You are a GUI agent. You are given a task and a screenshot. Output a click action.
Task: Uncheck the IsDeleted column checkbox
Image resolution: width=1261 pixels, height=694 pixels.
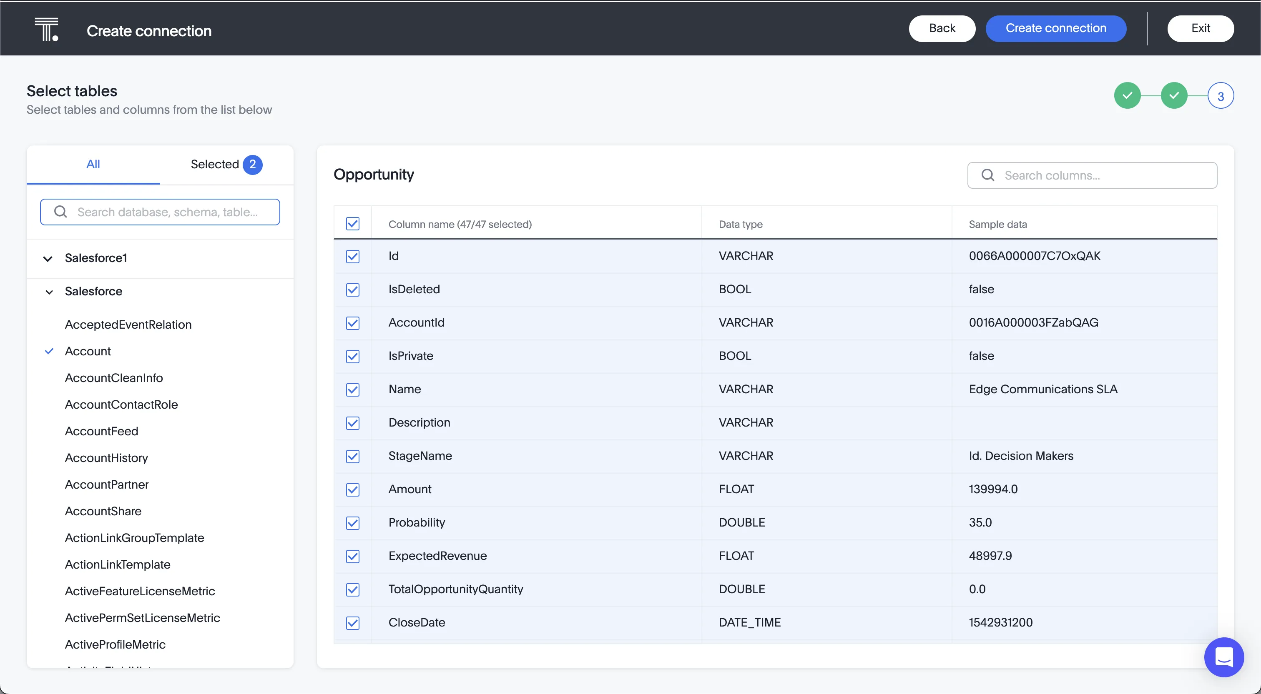(x=353, y=290)
